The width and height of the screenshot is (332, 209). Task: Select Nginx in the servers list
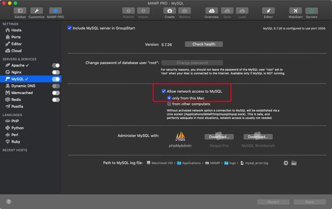pos(13,72)
